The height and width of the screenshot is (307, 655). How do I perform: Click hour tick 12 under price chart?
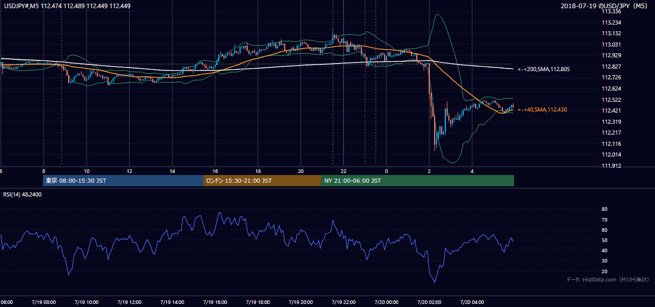pyautogui.click(x=130, y=171)
